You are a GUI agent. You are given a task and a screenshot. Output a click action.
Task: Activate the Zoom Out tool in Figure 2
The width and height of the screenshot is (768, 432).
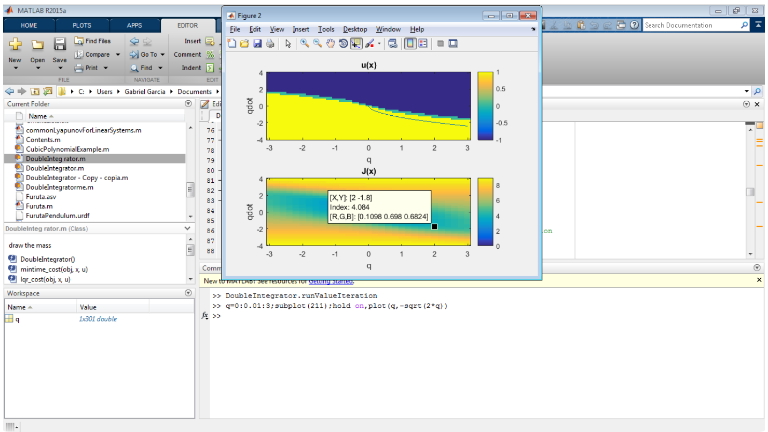click(318, 44)
